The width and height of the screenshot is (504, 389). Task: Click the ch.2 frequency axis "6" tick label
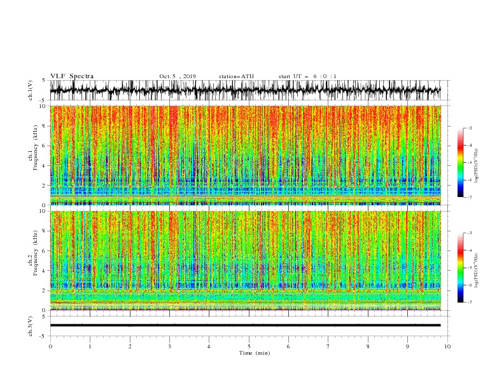(45, 251)
